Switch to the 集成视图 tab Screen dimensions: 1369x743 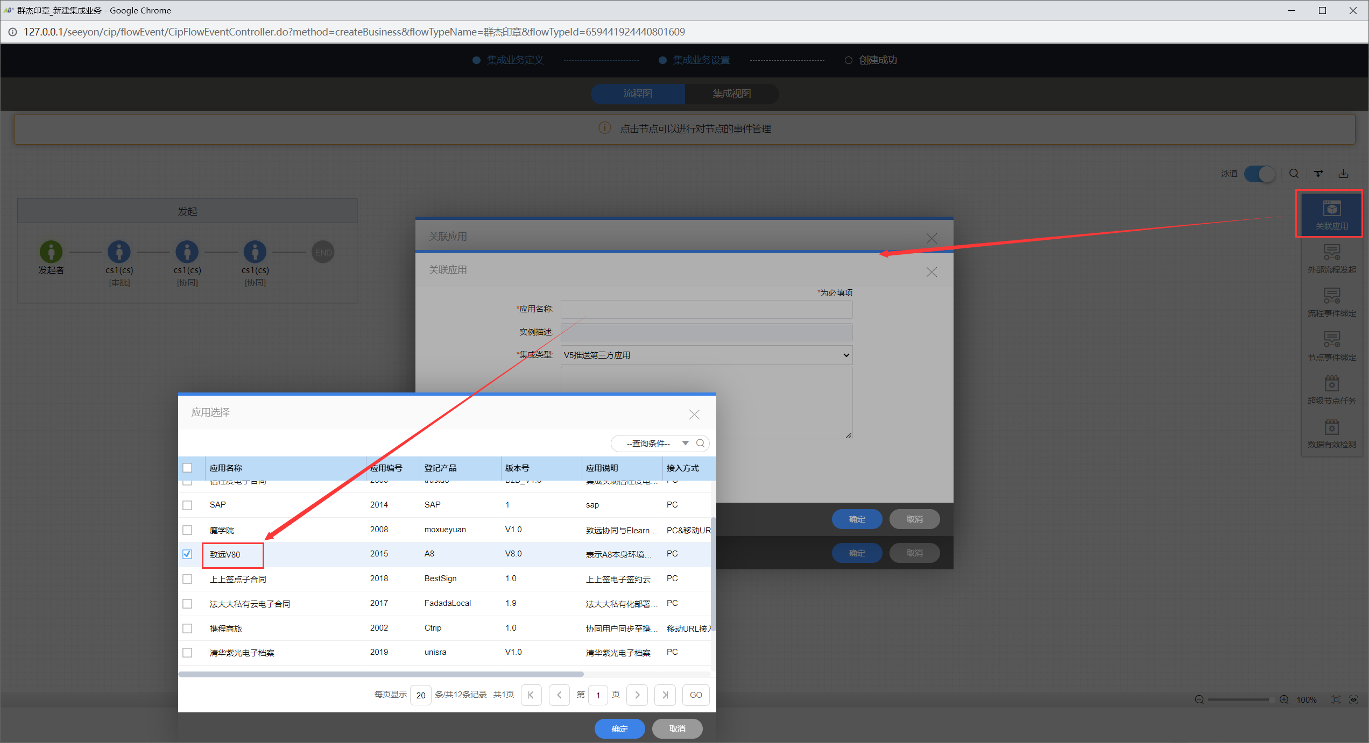pyautogui.click(x=731, y=94)
